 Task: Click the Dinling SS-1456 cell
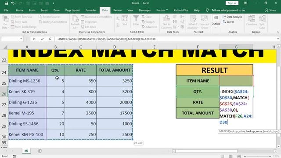(27, 124)
